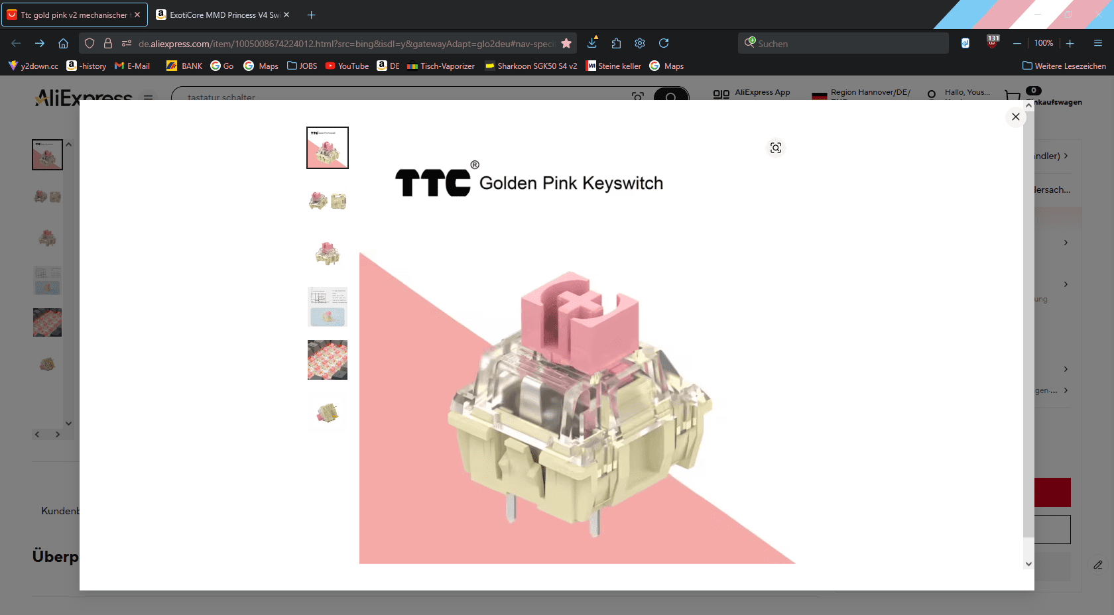Click the tracking protection shield icon
This screenshot has width=1114, height=615.
90,43
